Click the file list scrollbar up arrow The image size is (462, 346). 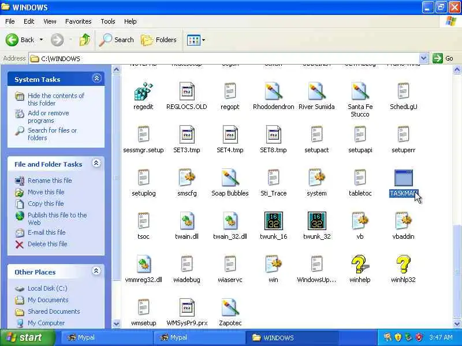457,70
